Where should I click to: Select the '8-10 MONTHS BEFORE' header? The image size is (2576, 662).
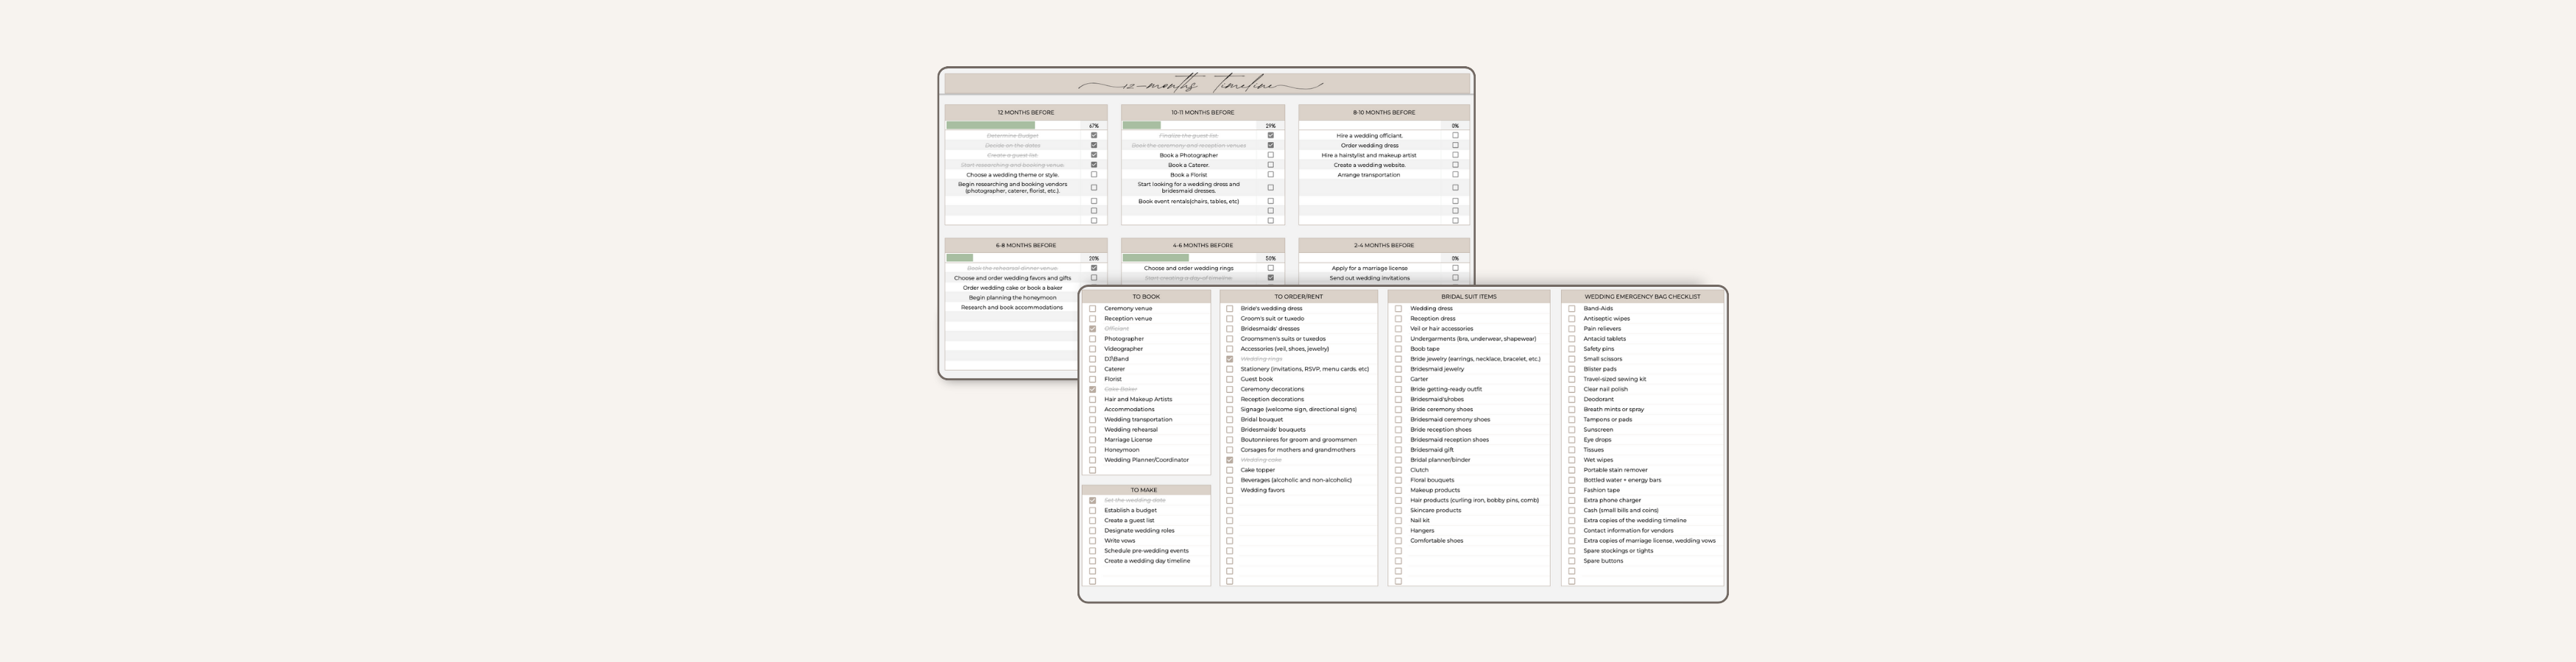coord(1384,112)
